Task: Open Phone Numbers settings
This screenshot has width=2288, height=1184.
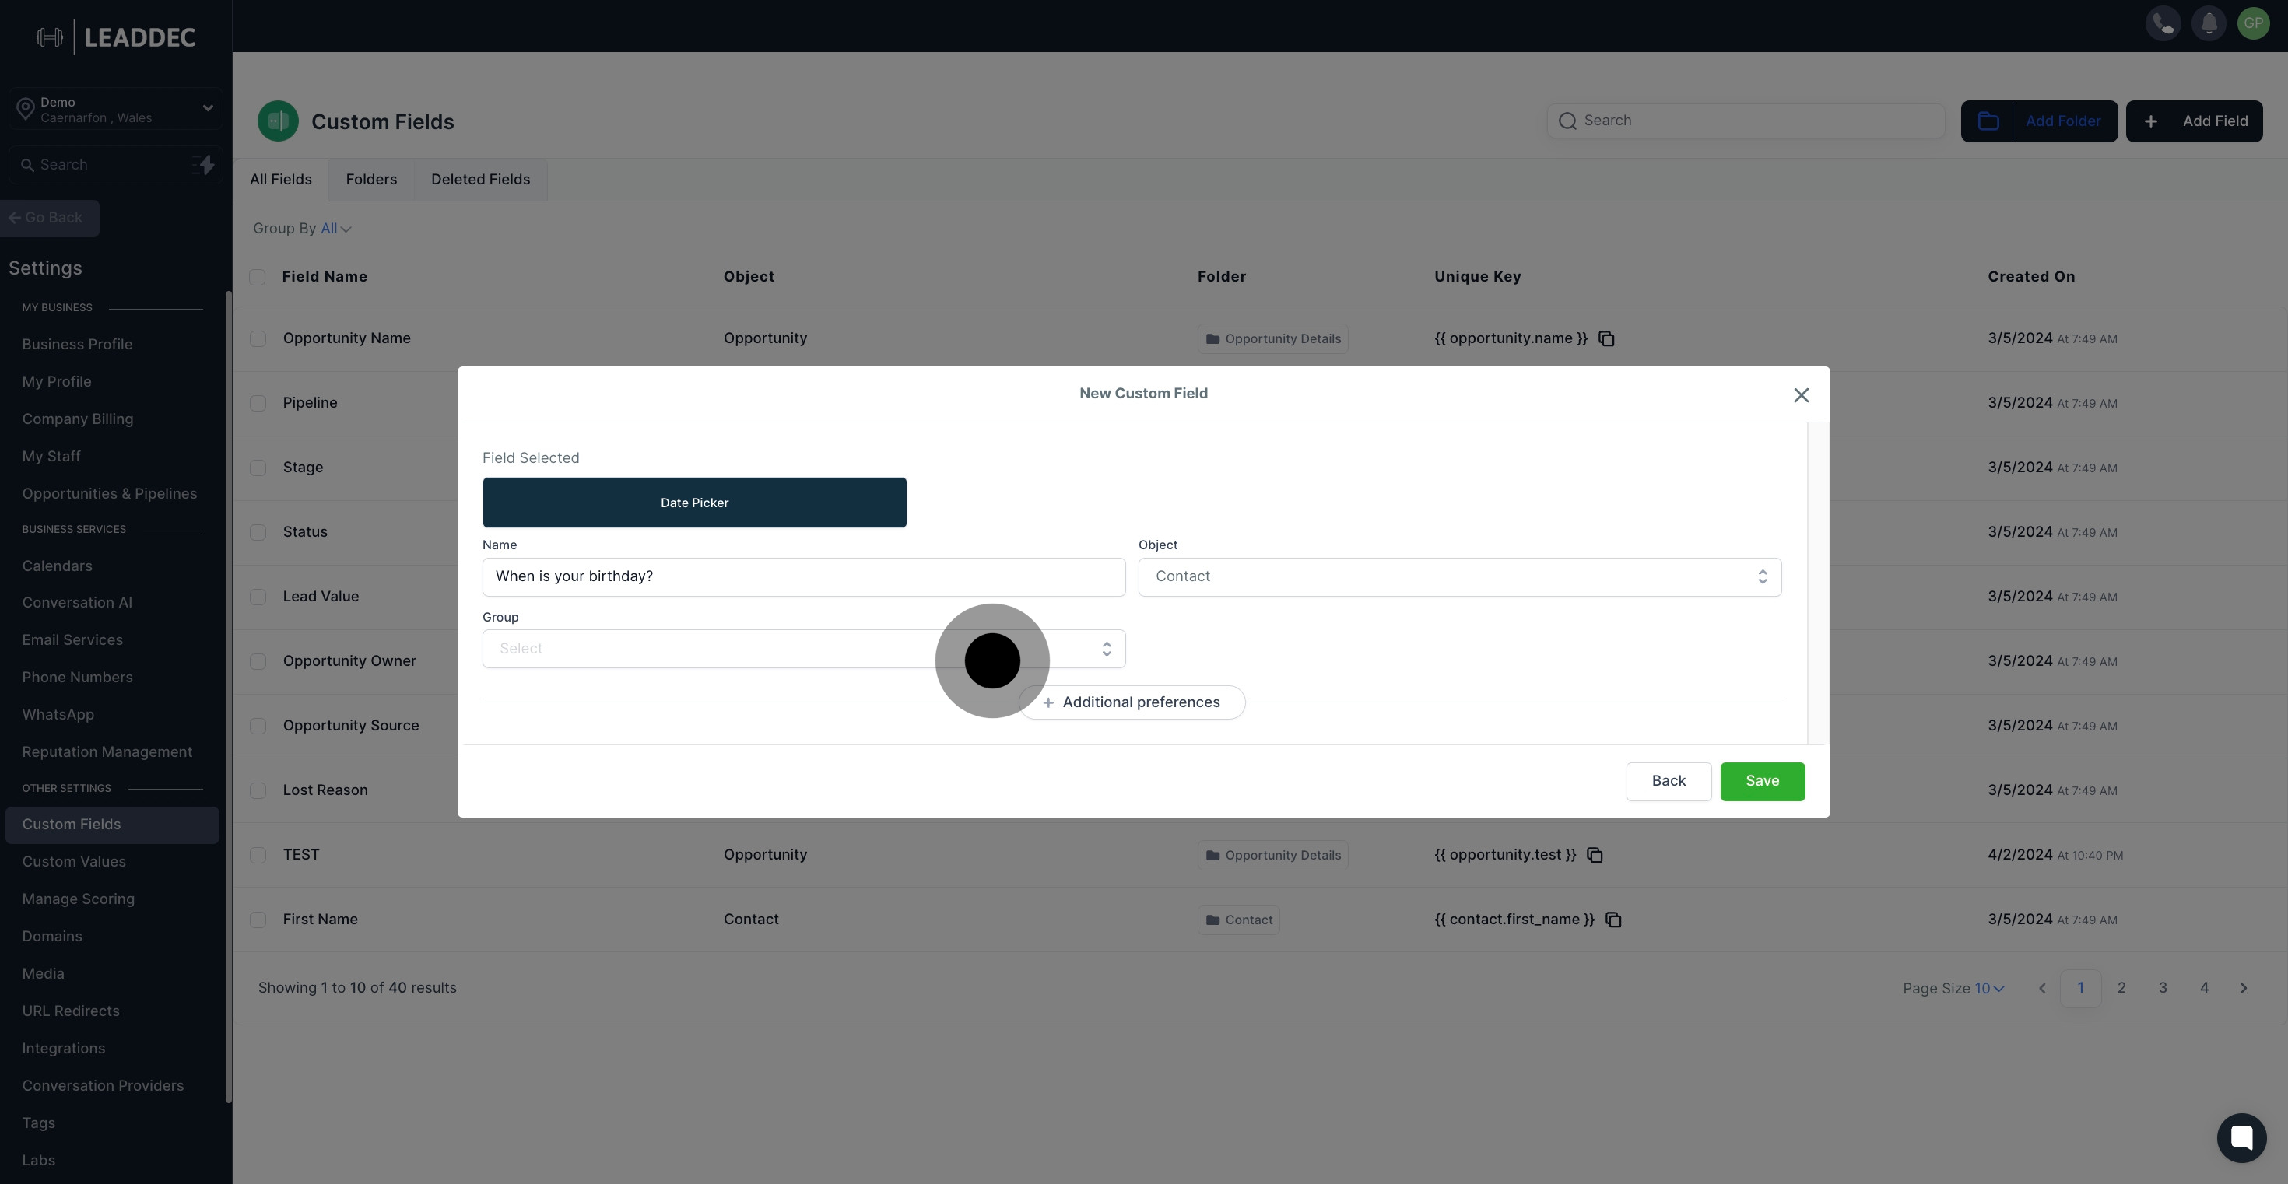Action: [77, 678]
